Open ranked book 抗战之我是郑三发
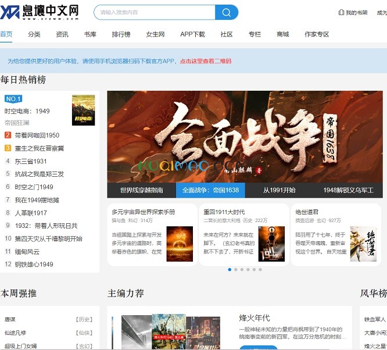 pyautogui.click(x=40, y=174)
